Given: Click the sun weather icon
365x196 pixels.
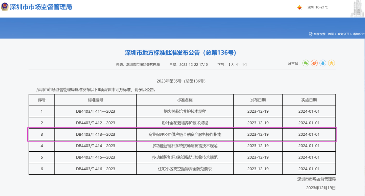Looking at the screenshot, I should tap(299, 7).
